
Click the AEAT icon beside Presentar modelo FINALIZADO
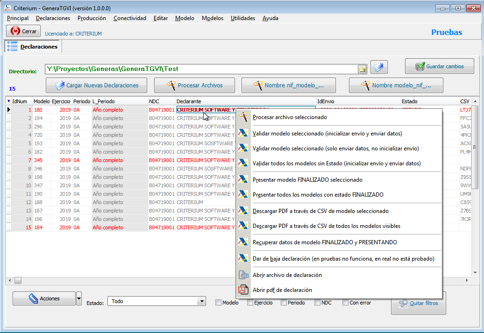pos(243,179)
